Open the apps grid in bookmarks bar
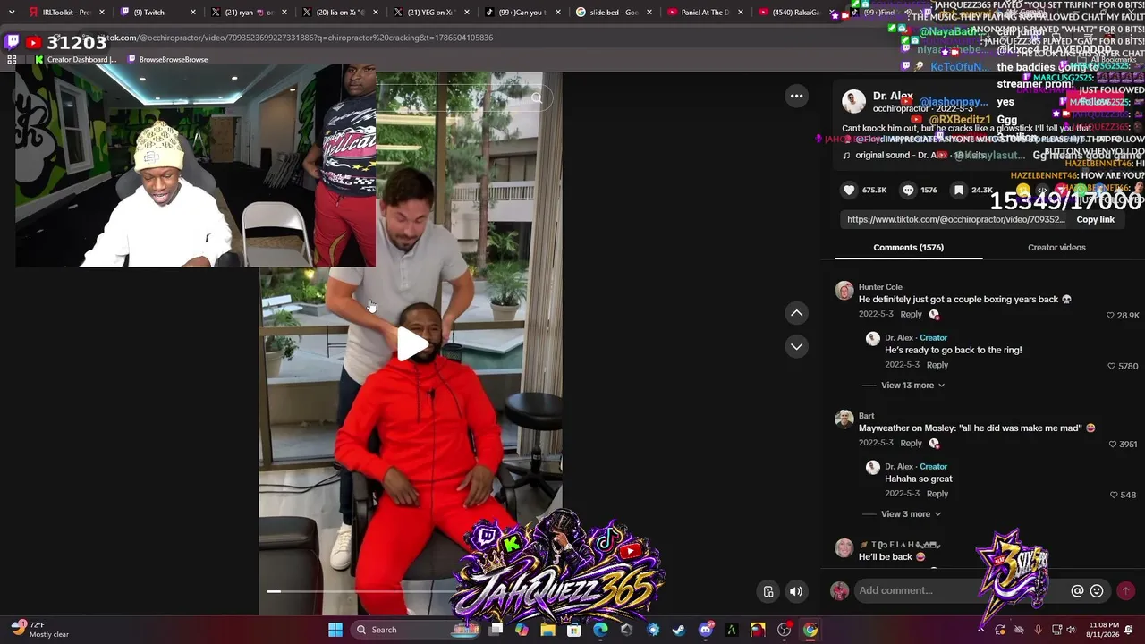1145x644 pixels. tap(12, 59)
